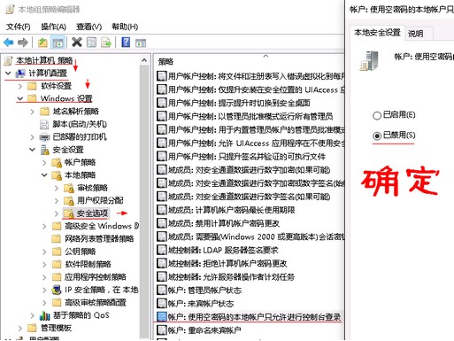This screenshot has height=341, width=454.
Task: Toggle the show/hide console tree icon
Action: [58, 43]
